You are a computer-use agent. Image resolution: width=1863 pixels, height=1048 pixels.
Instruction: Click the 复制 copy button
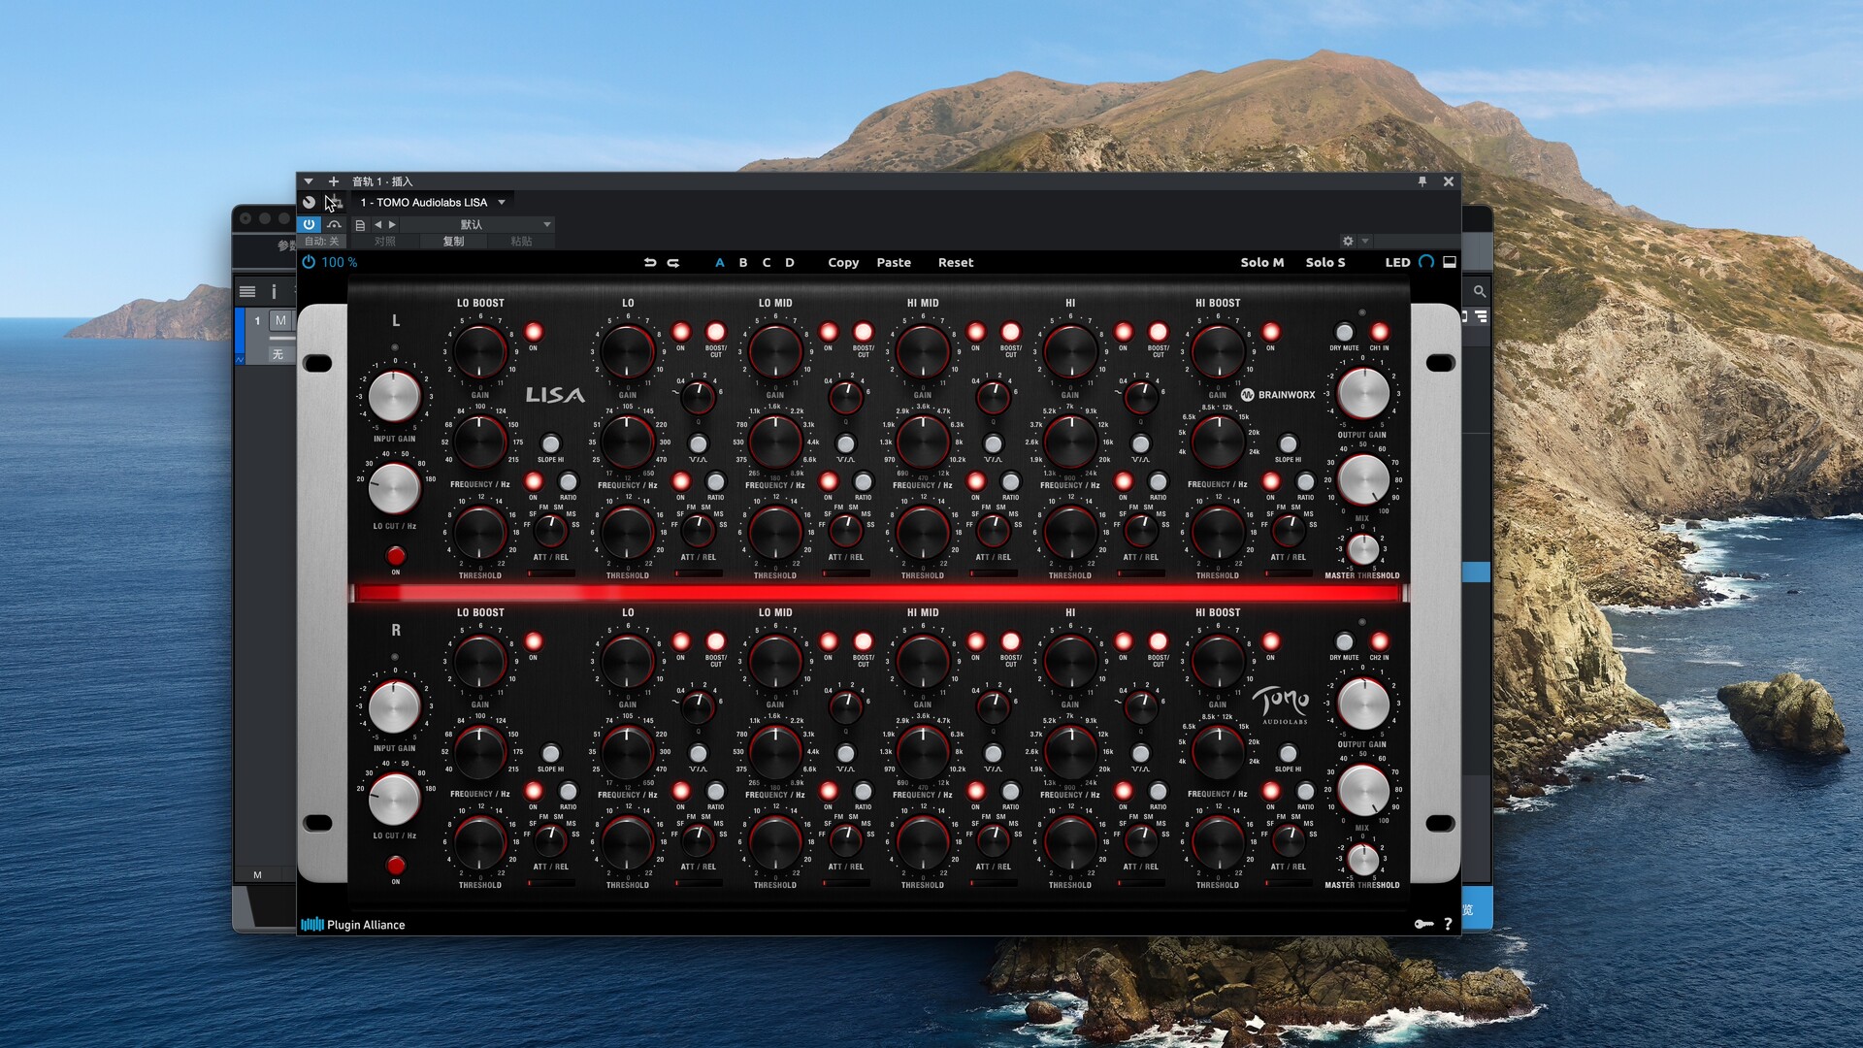coord(453,242)
